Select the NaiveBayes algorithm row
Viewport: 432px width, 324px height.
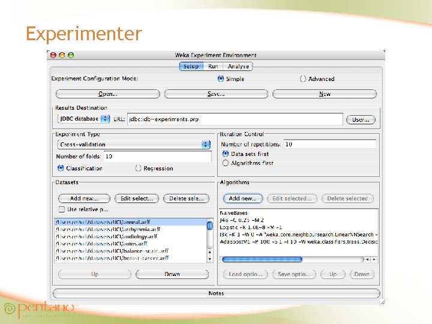click(298, 213)
